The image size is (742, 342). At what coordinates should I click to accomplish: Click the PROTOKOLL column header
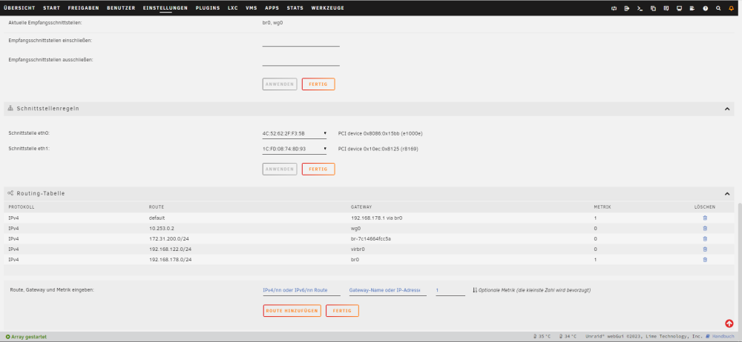(22, 207)
